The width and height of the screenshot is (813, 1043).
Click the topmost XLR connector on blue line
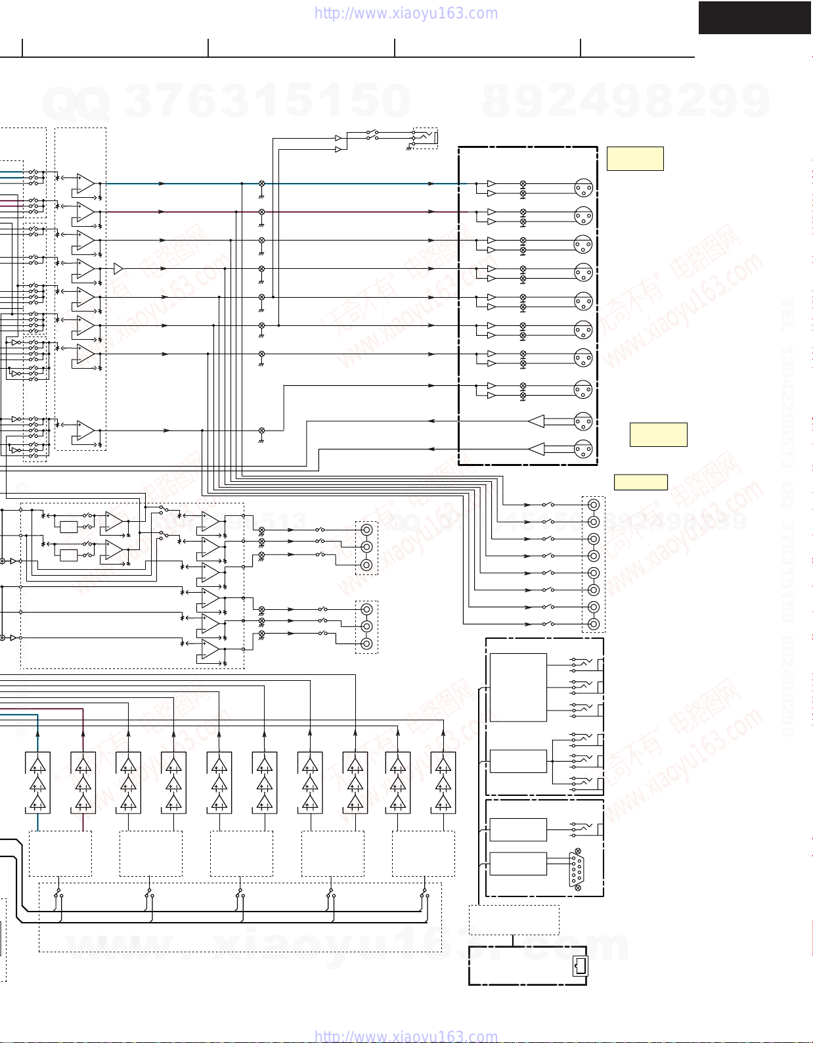coord(583,188)
